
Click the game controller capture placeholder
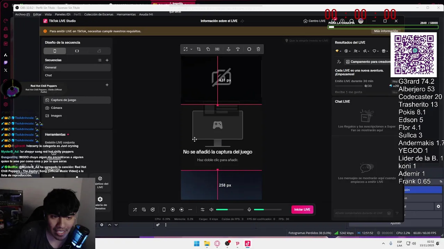pos(217,125)
